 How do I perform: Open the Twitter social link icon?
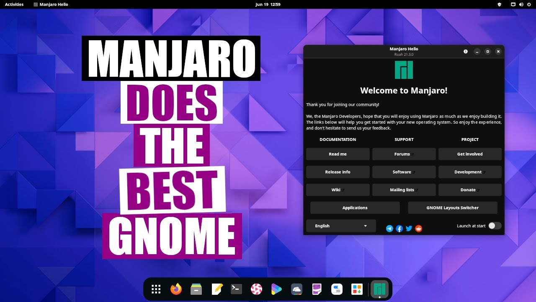coord(409,229)
